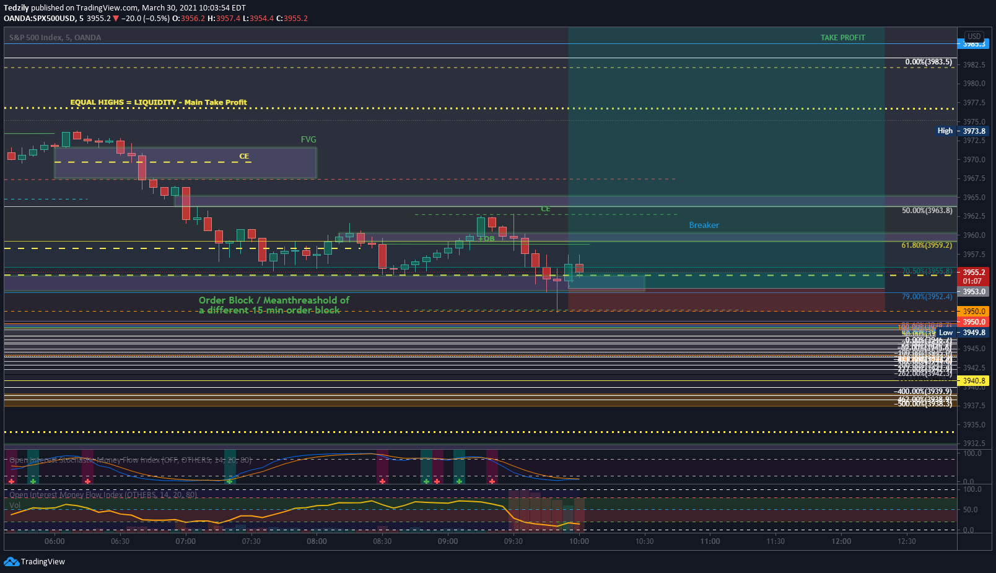Select the 0.00%(3983.5) fib level label
Screen dimensions: 996x573
pyautogui.click(x=928, y=62)
